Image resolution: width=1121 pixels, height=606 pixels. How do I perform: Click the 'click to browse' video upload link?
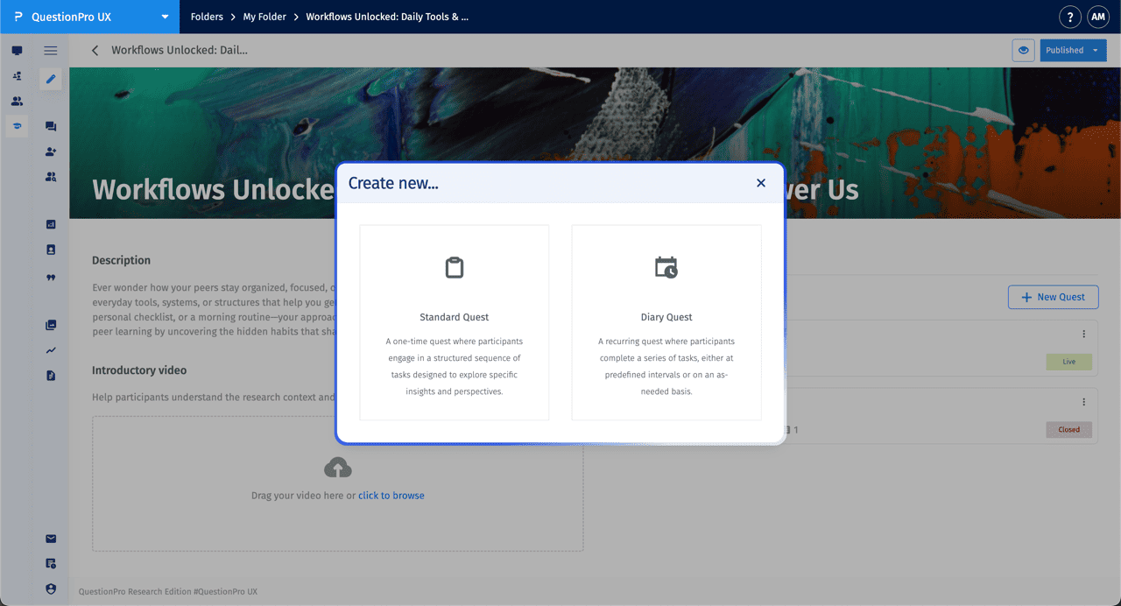tap(391, 495)
